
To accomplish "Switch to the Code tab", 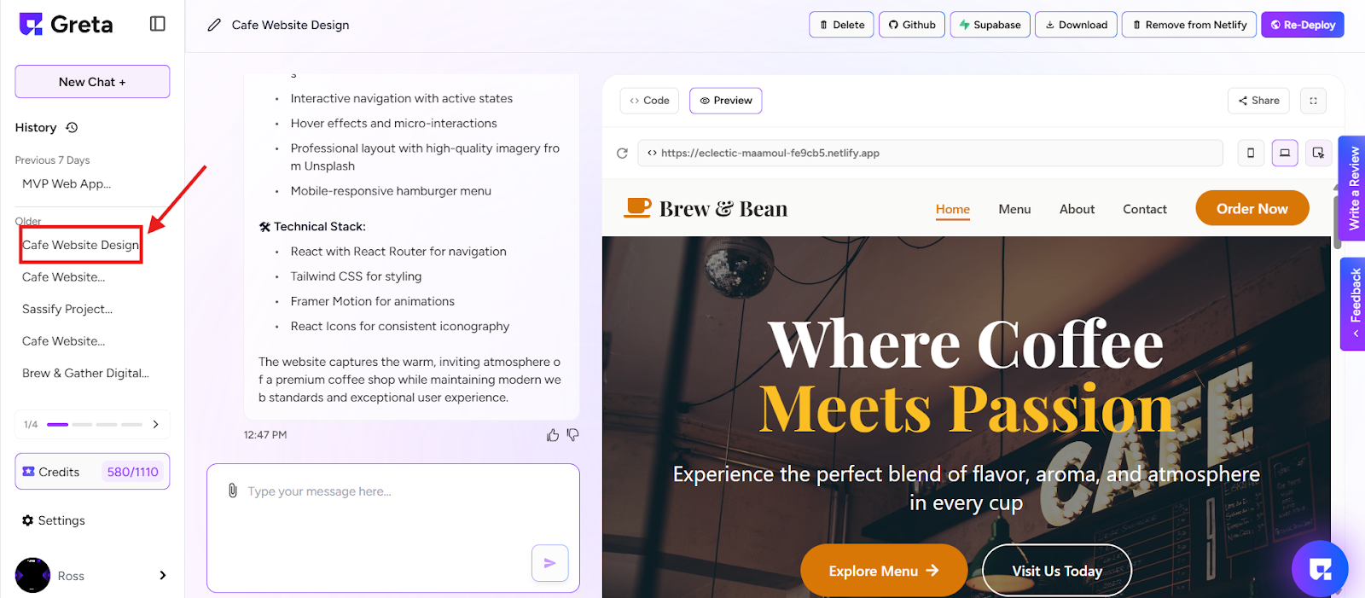I will [649, 101].
